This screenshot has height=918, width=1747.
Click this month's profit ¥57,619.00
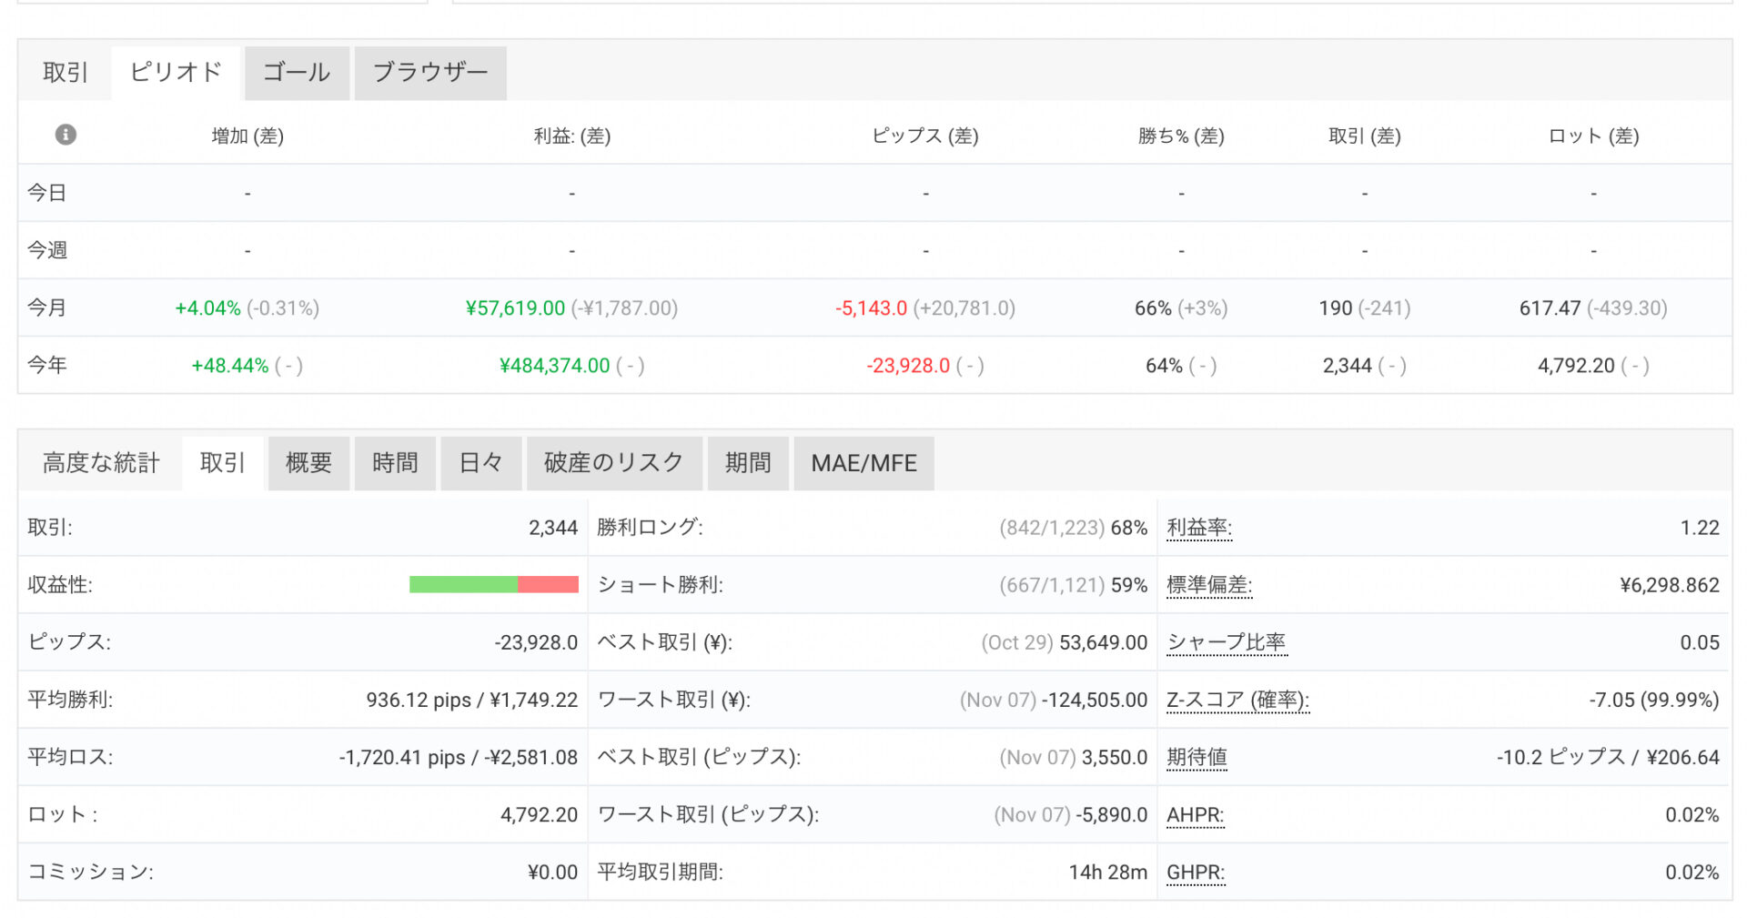point(515,308)
